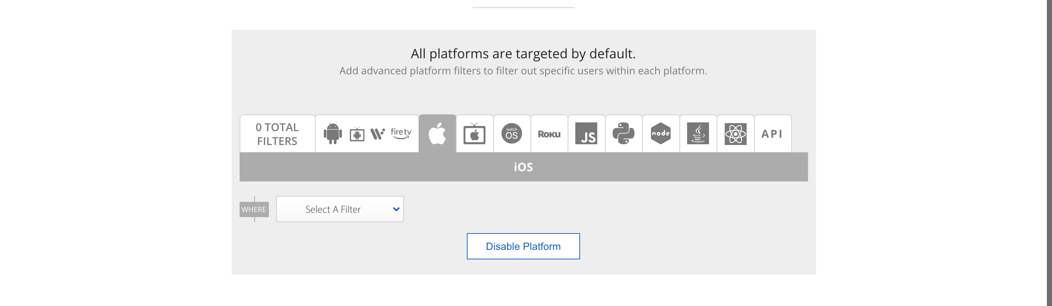Click the Disable Platform button
The image size is (1052, 306).
[x=523, y=246]
